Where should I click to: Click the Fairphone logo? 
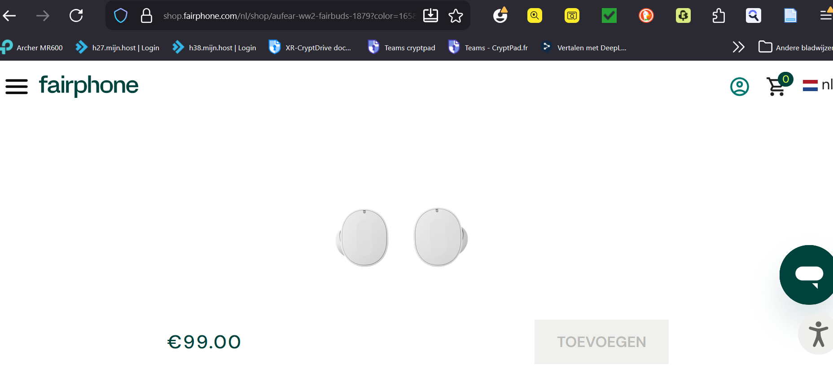[x=89, y=85]
